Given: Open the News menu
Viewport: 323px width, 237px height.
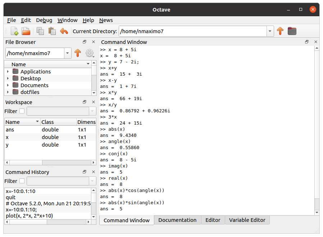Looking at the screenshot, I should (x=106, y=20).
